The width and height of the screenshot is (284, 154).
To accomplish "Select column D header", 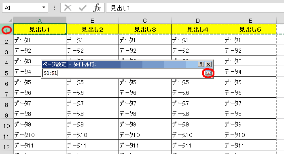I will (197, 20).
